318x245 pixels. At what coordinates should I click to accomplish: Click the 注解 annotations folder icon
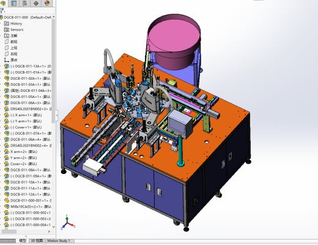[7, 36]
